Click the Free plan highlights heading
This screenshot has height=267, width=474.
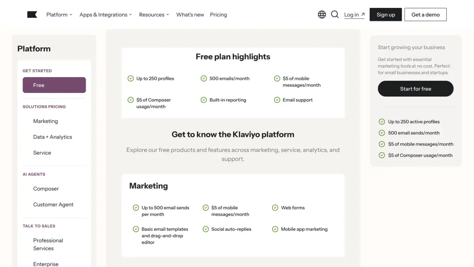pyautogui.click(x=233, y=57)
